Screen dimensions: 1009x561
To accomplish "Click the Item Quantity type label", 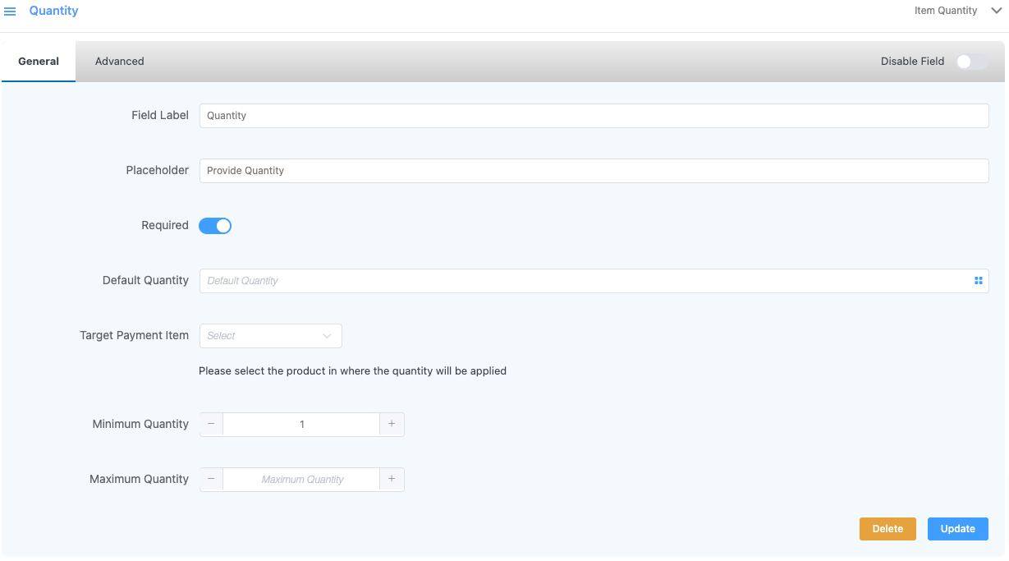I will pos(946,11).
